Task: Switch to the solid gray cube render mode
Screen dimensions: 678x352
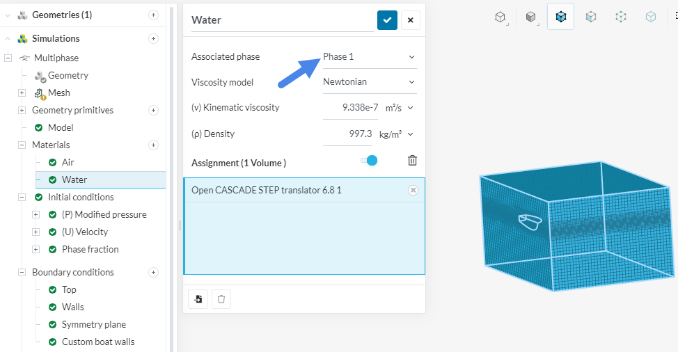Action: (x=530, y=17)
